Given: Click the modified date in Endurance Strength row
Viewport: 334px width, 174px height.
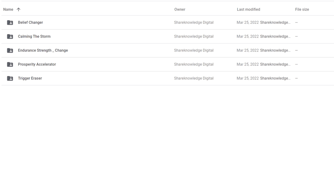Looking at the screenshot, I should point(248,50).
